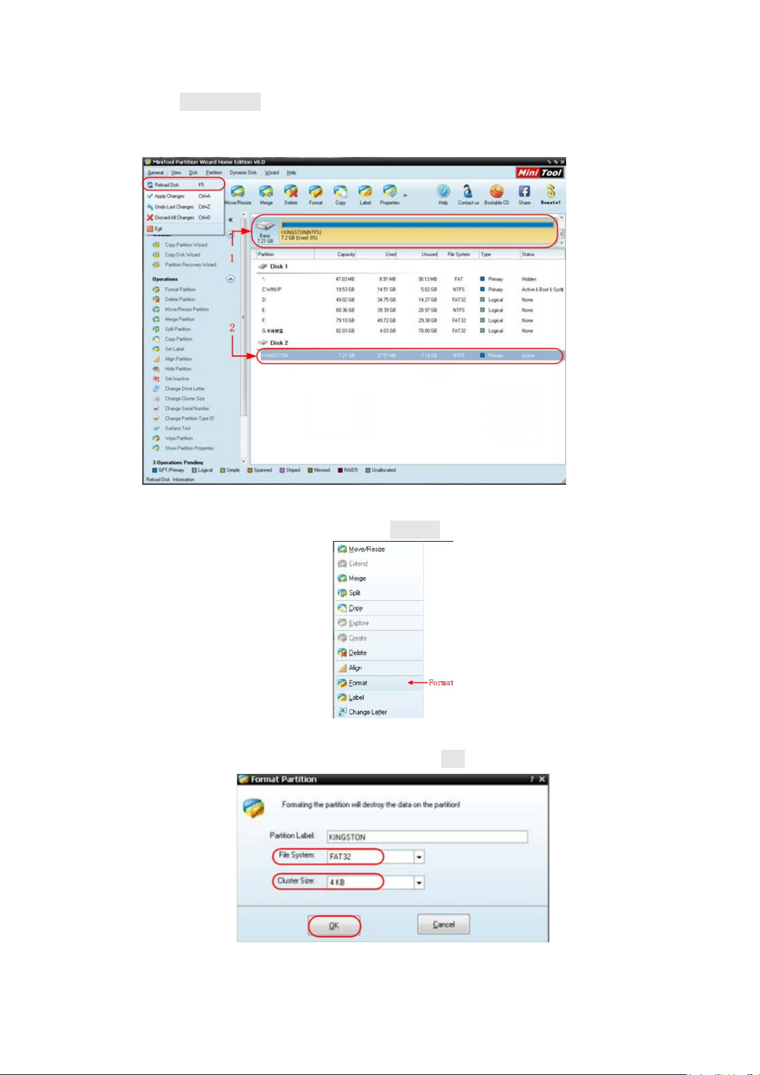
Task: Select Reload Disk in General menu
Action: [184, 185]
